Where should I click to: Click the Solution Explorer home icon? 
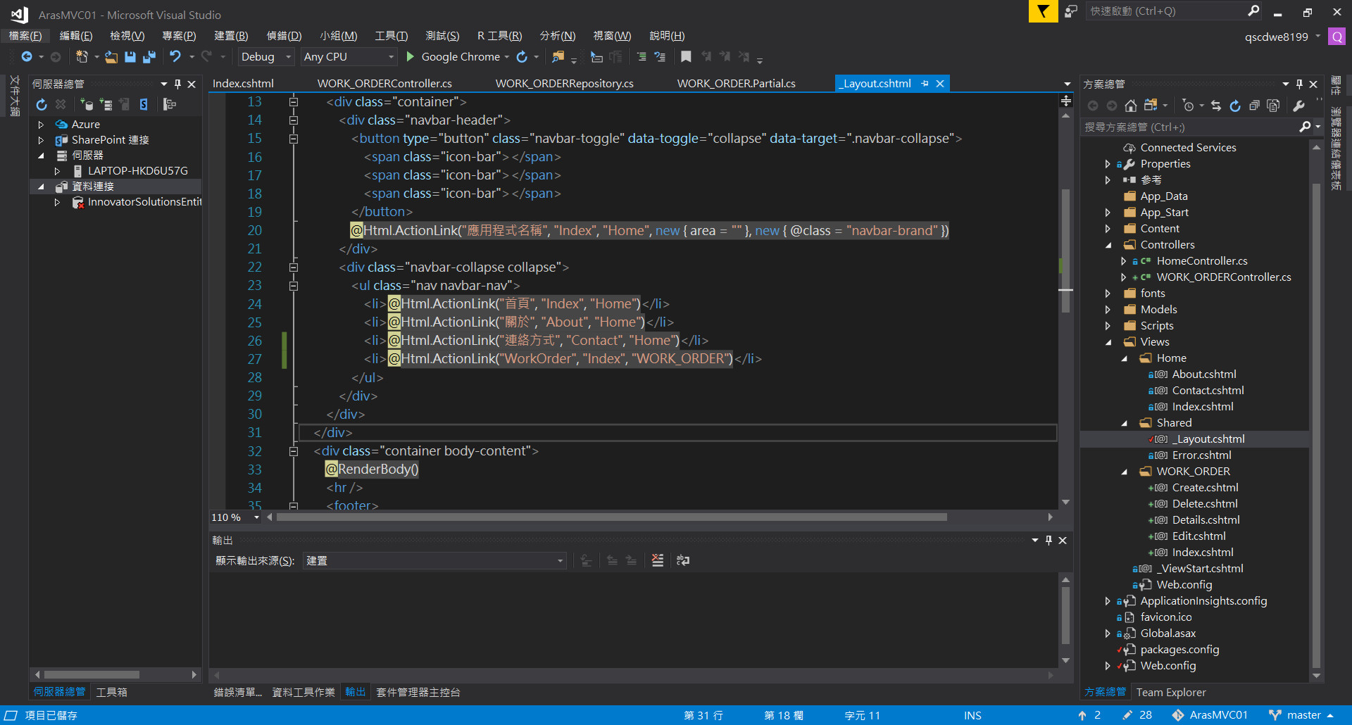point(1131,106)
